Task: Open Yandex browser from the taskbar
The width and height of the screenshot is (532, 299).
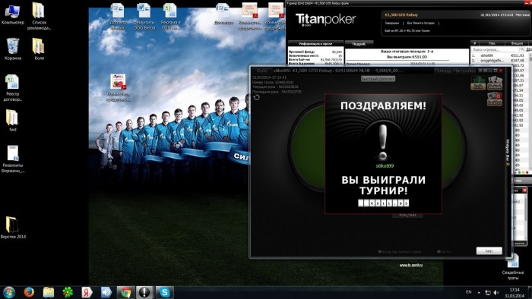Action: tap(87, 292)
